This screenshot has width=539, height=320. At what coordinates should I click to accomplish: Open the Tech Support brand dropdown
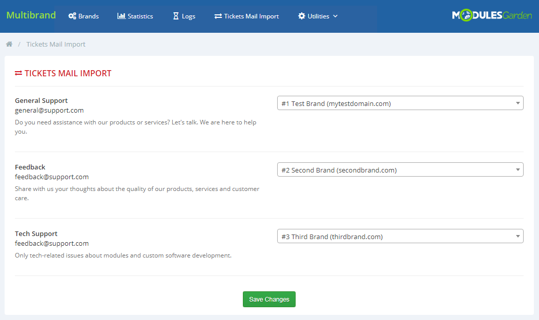coord(400,236)
